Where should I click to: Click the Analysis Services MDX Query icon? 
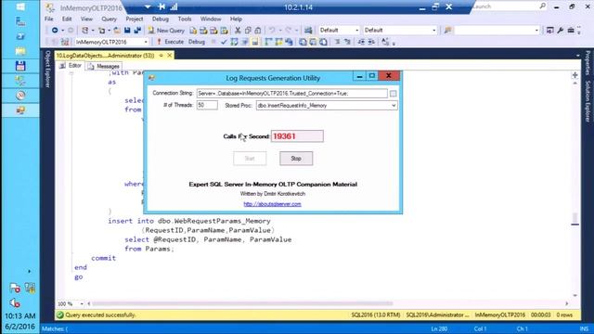point(203,31)
